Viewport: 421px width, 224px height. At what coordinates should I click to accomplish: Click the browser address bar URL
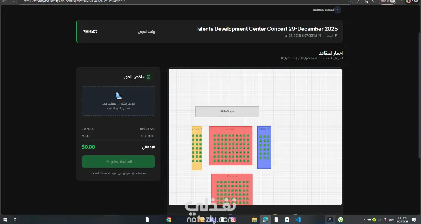(74, 1)
